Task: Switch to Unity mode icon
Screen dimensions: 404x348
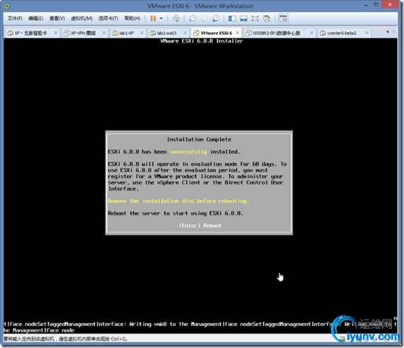Action: point(267,18)
